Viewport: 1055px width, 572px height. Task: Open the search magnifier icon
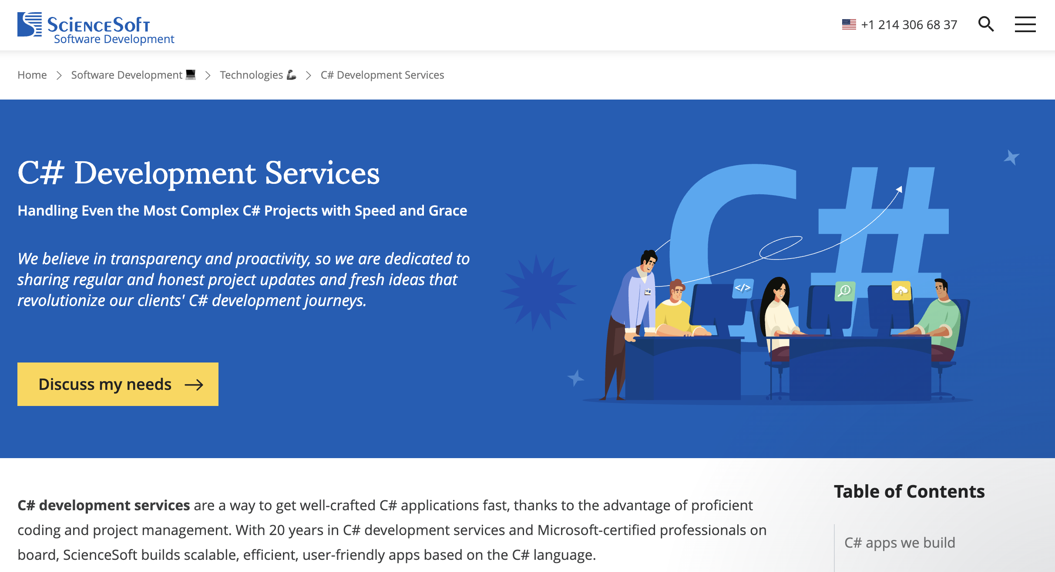(x=986, y=24)
